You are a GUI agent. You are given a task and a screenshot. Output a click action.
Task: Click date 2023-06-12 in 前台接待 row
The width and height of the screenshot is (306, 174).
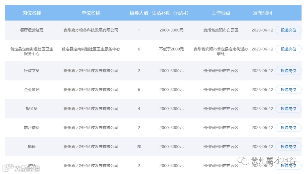262,128
